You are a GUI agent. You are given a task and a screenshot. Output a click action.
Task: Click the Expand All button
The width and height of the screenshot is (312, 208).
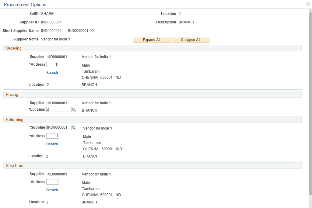151,40
